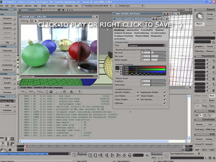Open the Animate menu
216x162 pixels.
point(52,5)
